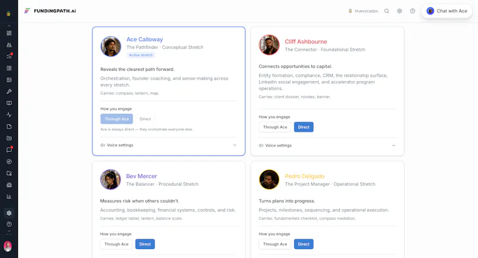
Task: Open the document page icon in sidebar
Action: pos(9,126)
